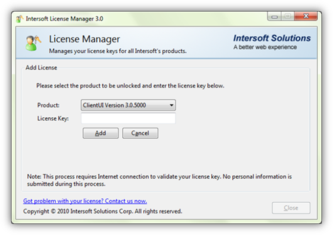Click the 'License Manager' heading text

pyautogui.click(x=85, y=39)
